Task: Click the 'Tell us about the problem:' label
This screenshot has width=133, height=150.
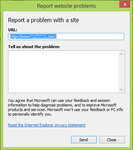Action: point(34,47)
